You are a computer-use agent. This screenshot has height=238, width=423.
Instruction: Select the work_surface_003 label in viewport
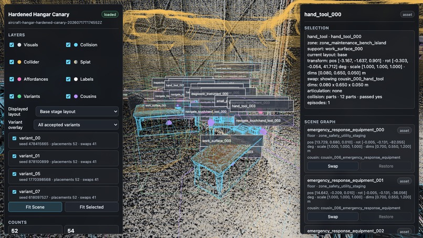click(x=231, y=141)
